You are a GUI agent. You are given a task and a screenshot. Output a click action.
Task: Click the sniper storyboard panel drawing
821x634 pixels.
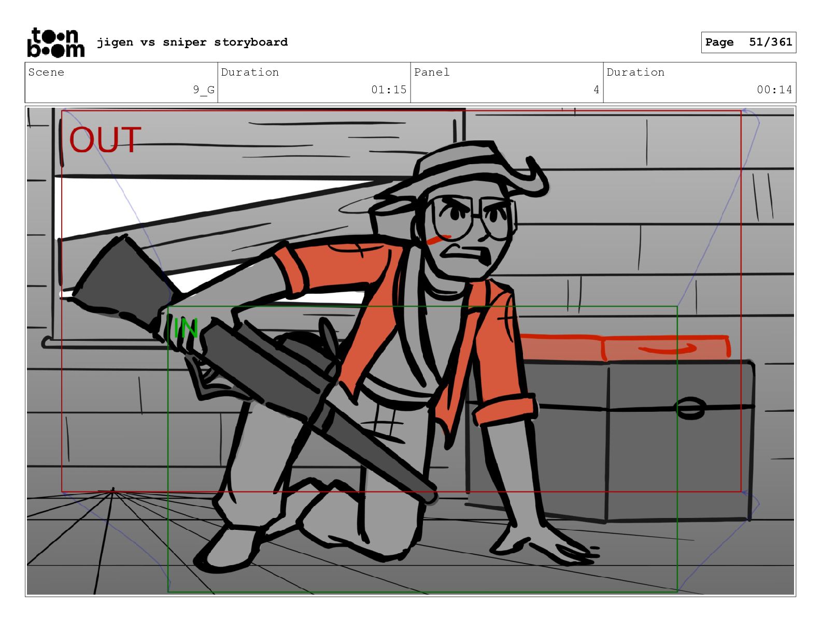click(410, 351)
